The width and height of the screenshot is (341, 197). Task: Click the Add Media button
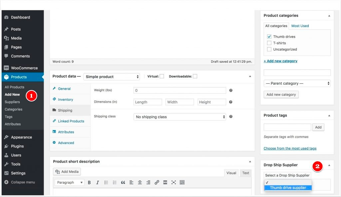(67, 172)
